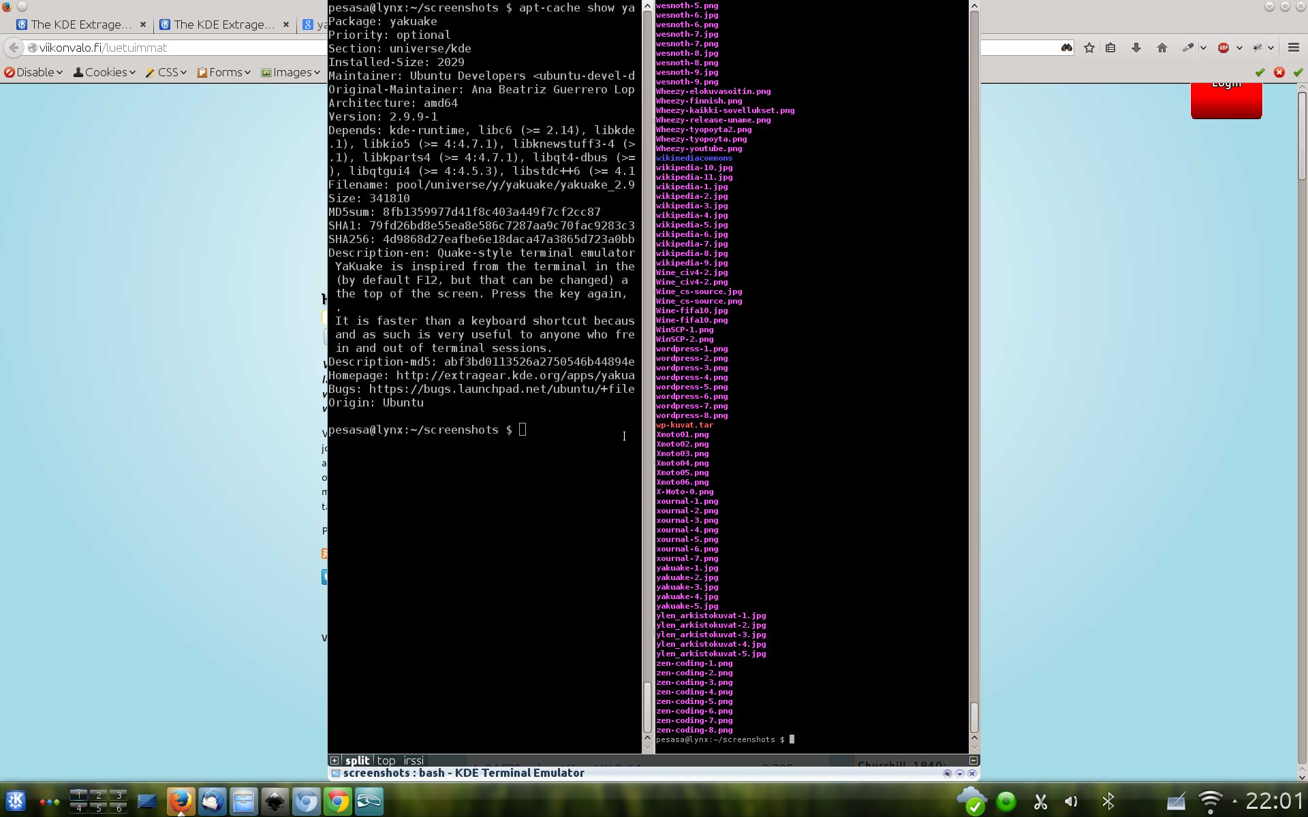Open the Bluetooth tray icon
The image size is (1308, 817).
pos(1108,801)
